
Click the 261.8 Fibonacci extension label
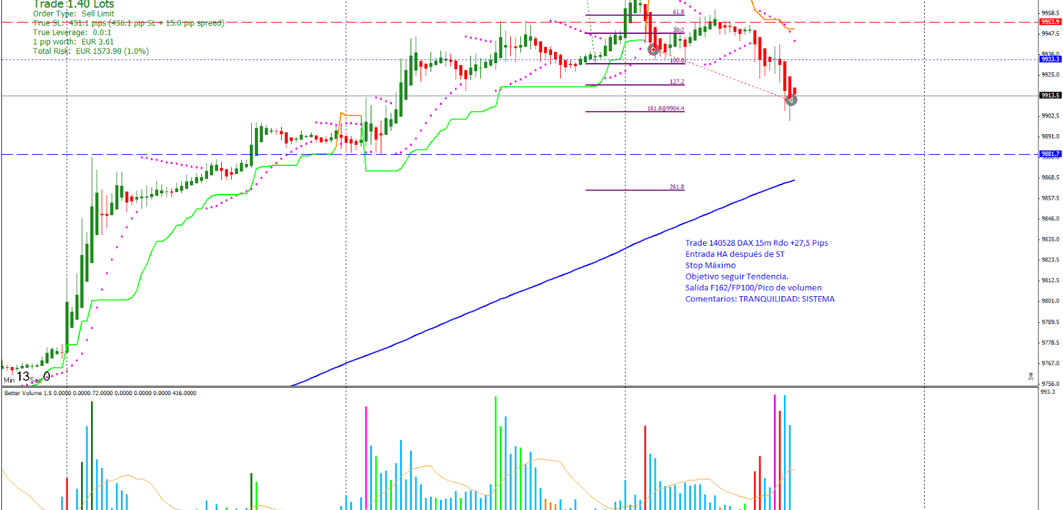click(x=676, y=187)
